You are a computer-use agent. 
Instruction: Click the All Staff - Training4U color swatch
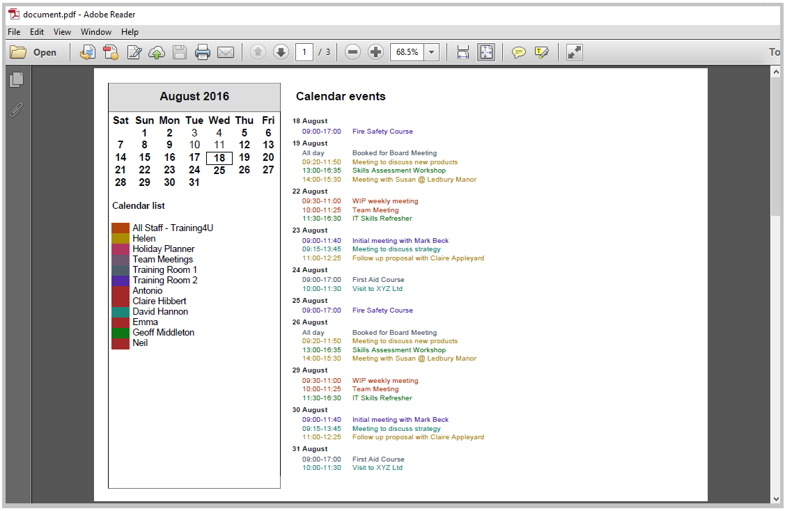(x=121, y=228)
